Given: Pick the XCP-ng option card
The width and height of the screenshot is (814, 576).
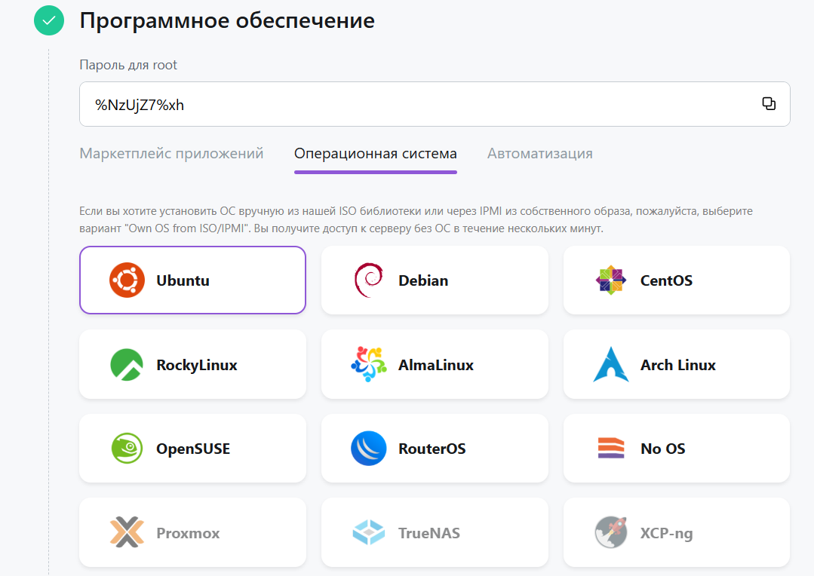Looking at the screenshot, I should [x=677, y=532].
